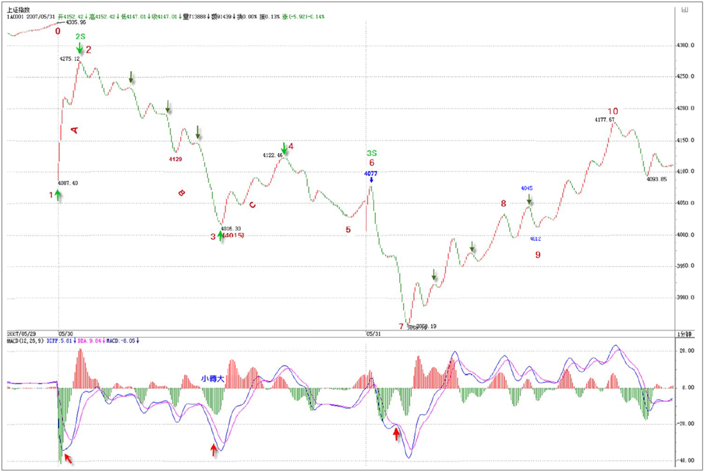Screen dimensions: 705x472
Task: Click the blue down arrow below 4077
Action: click(371, 181)
